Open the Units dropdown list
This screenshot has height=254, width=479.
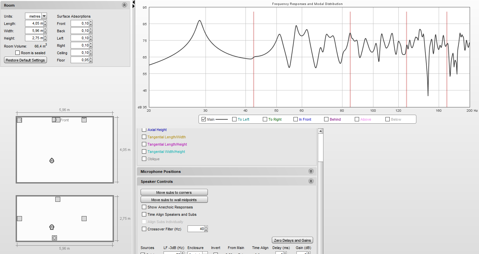click(44, 16)
